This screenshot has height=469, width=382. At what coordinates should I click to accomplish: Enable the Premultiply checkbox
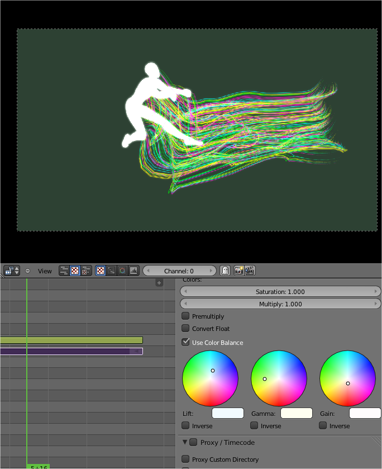coord(185,316)
